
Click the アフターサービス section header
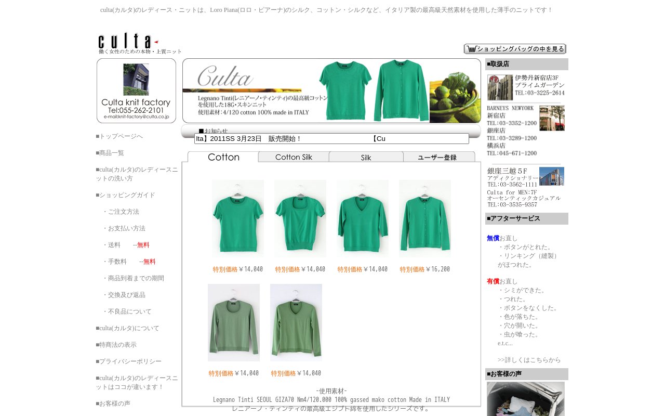click(x=527, y=218)
